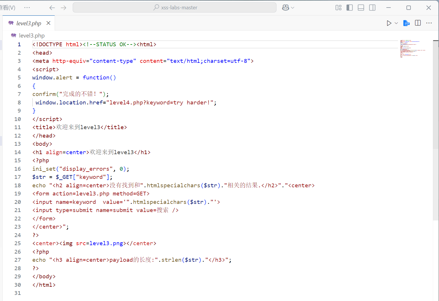Open the More Actions editor menu

[429, 23]
